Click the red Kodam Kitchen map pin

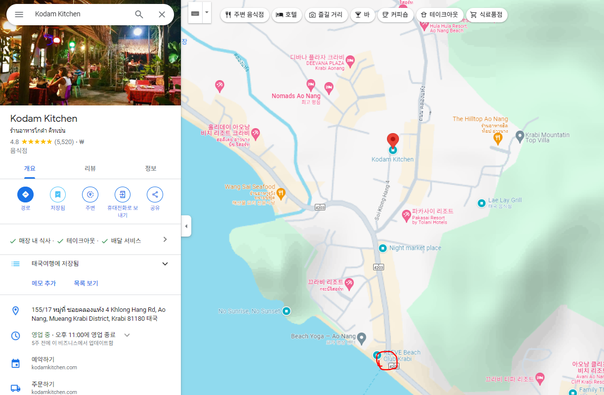pos(393,141)
